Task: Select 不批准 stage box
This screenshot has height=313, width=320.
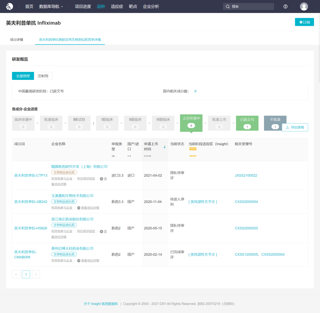Action: [275, 123]
